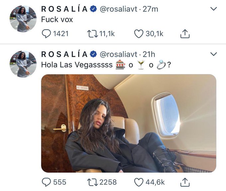
Task: Like the 'Fuck vox' tweet
Action: click(139, 33)
